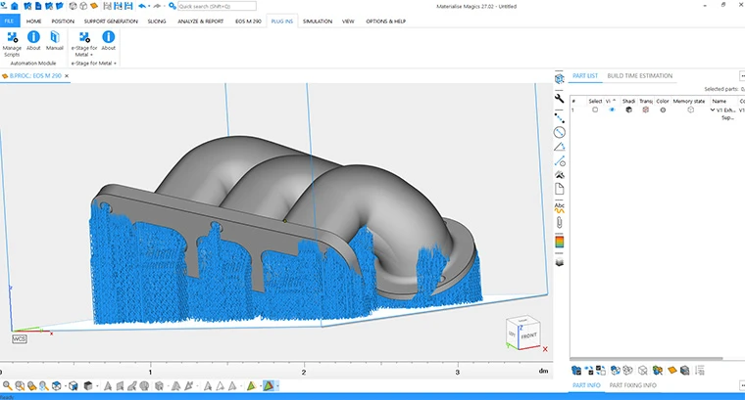Viewport: 745px width, 400px height.
Task: Click the wrench tool in side toolbar
Action: pos(559,98)
